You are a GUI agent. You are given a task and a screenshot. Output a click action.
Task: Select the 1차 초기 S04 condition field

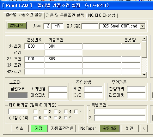64,46
